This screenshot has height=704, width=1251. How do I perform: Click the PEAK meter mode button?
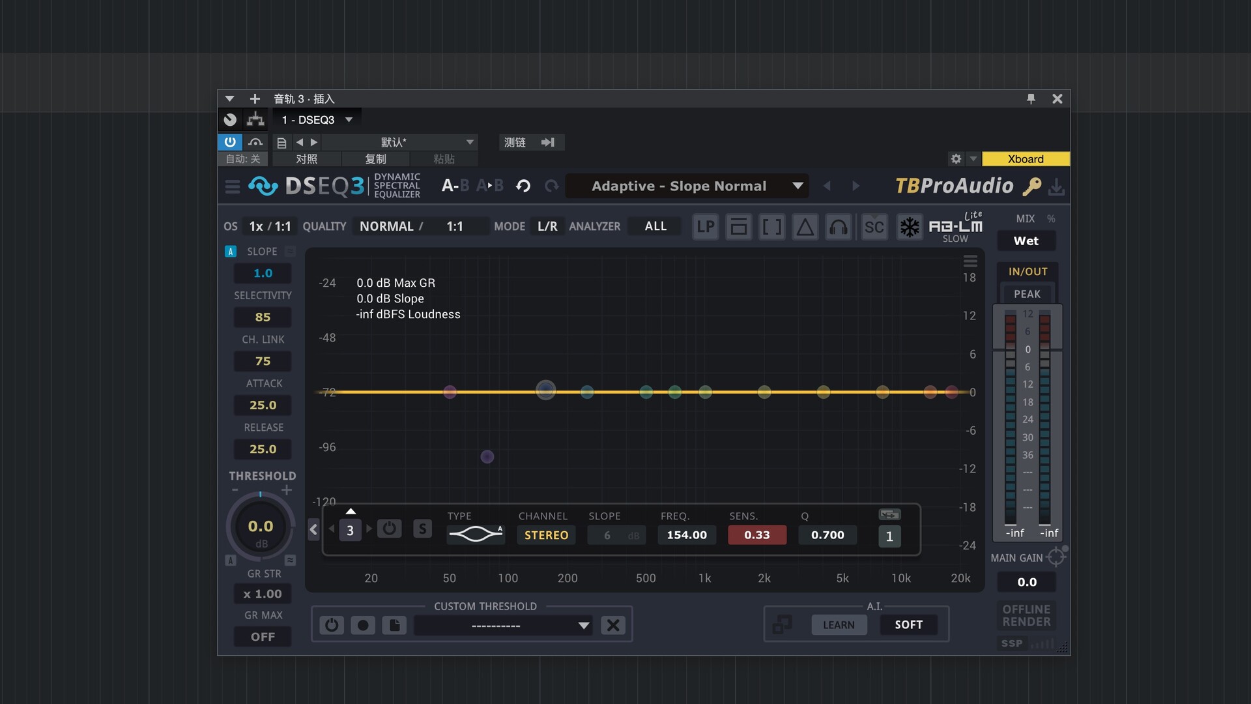(1028, 294)
